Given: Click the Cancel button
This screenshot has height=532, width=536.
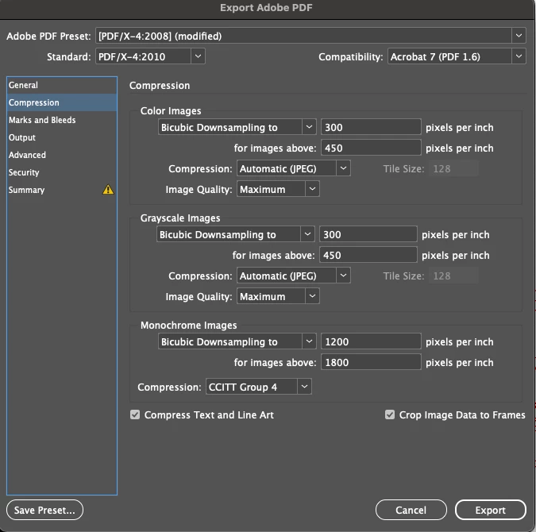Looking at the screenshot, I should [x=411, y=510].
